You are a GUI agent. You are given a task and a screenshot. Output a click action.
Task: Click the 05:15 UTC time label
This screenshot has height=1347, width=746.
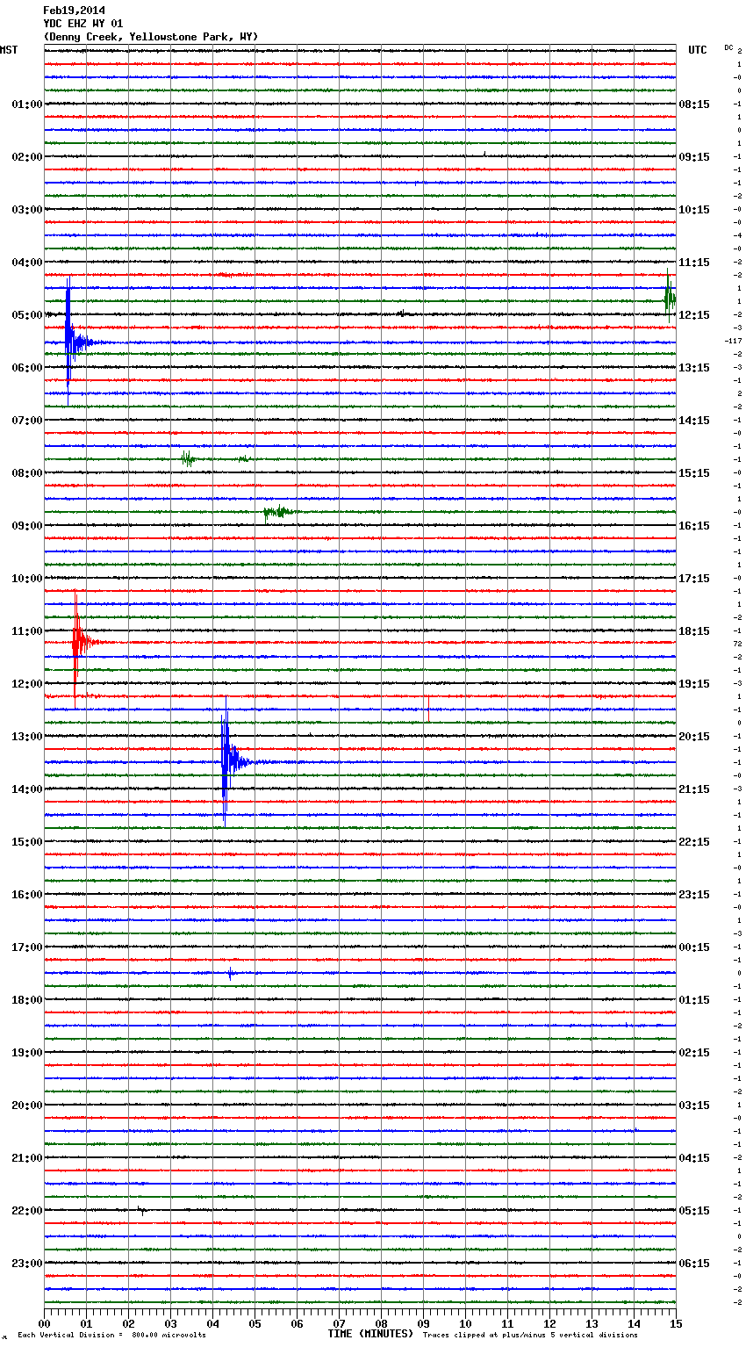coord(694,1211)
